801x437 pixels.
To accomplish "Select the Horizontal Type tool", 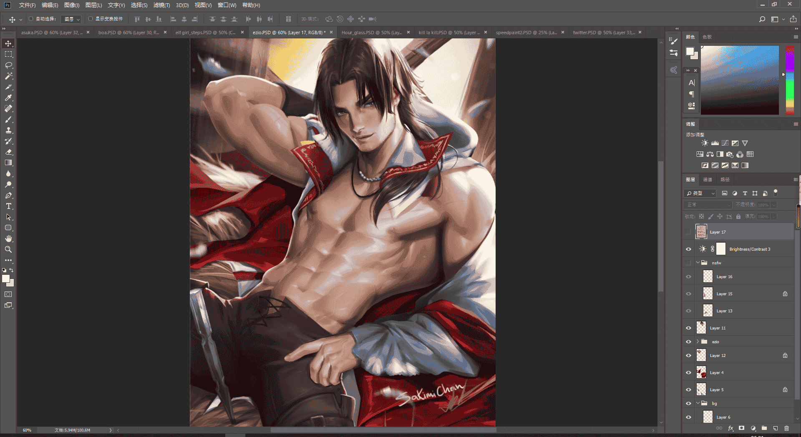I will 8,206.
